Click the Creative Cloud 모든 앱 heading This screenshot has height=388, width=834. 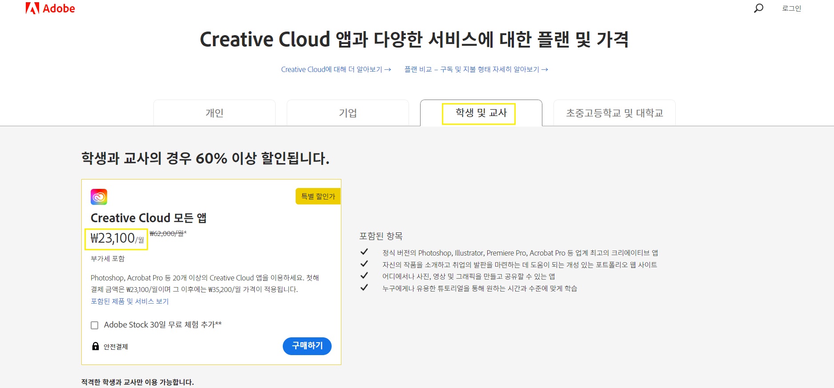tap(148, 218)
